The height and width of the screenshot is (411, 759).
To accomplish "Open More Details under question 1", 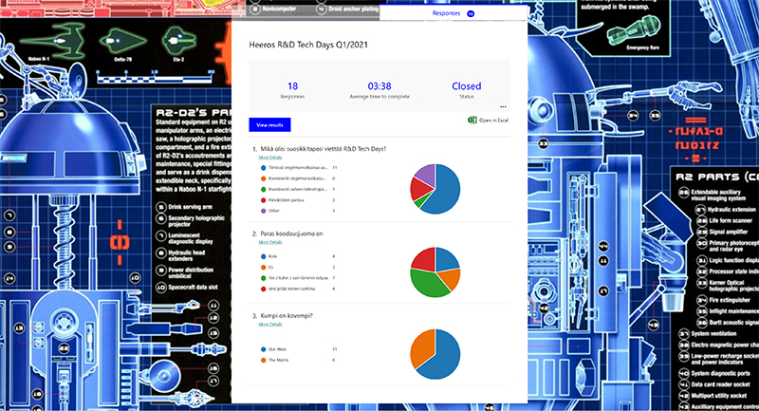I will [270, 158].
